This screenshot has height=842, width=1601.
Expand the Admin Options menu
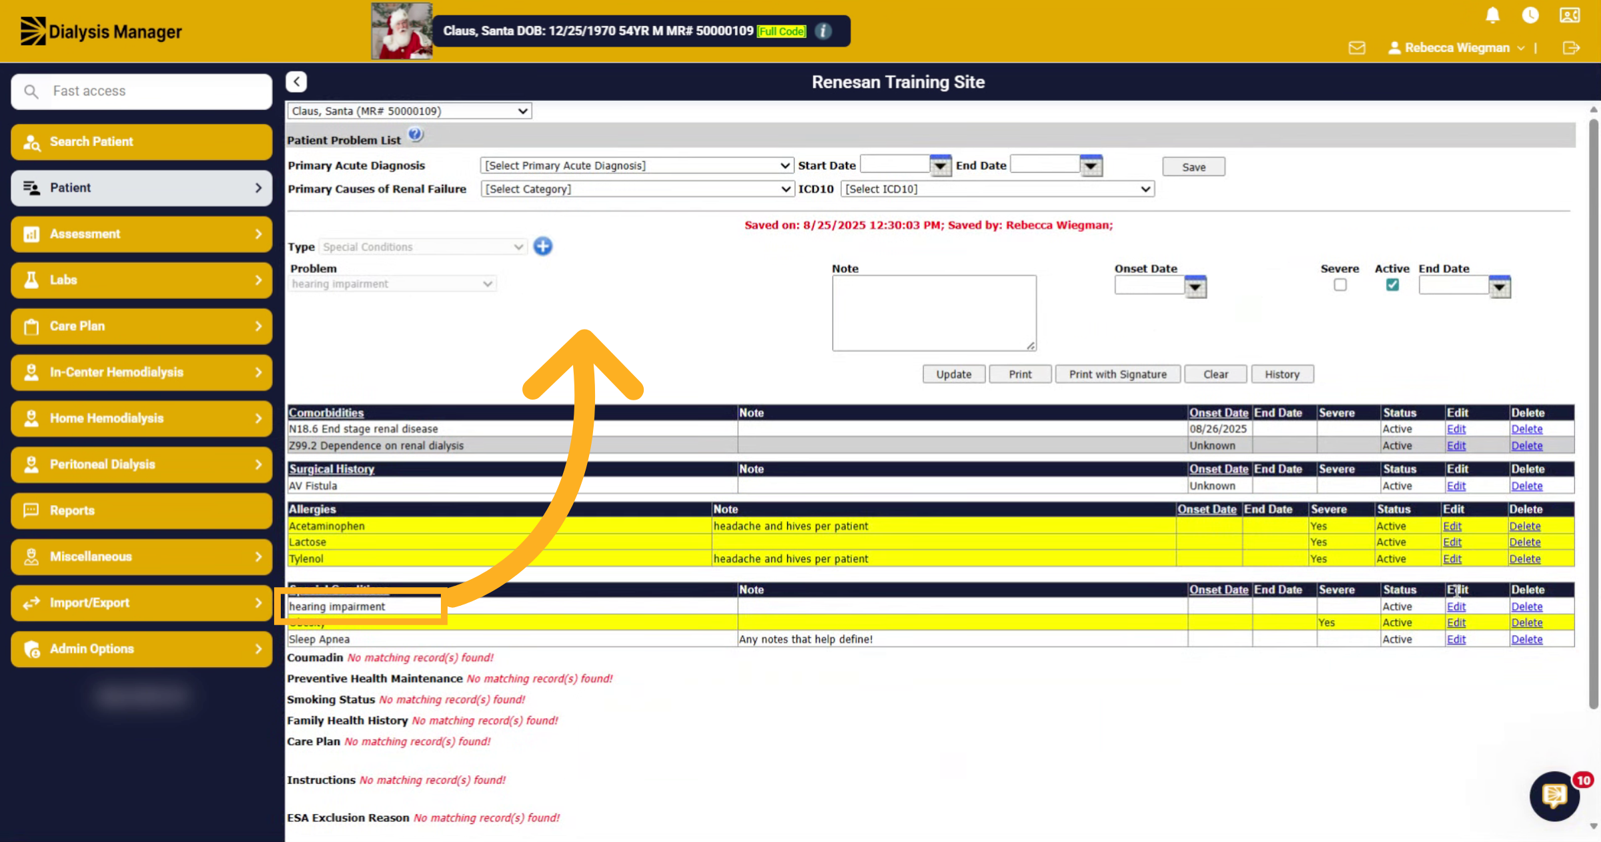(141, 649)
